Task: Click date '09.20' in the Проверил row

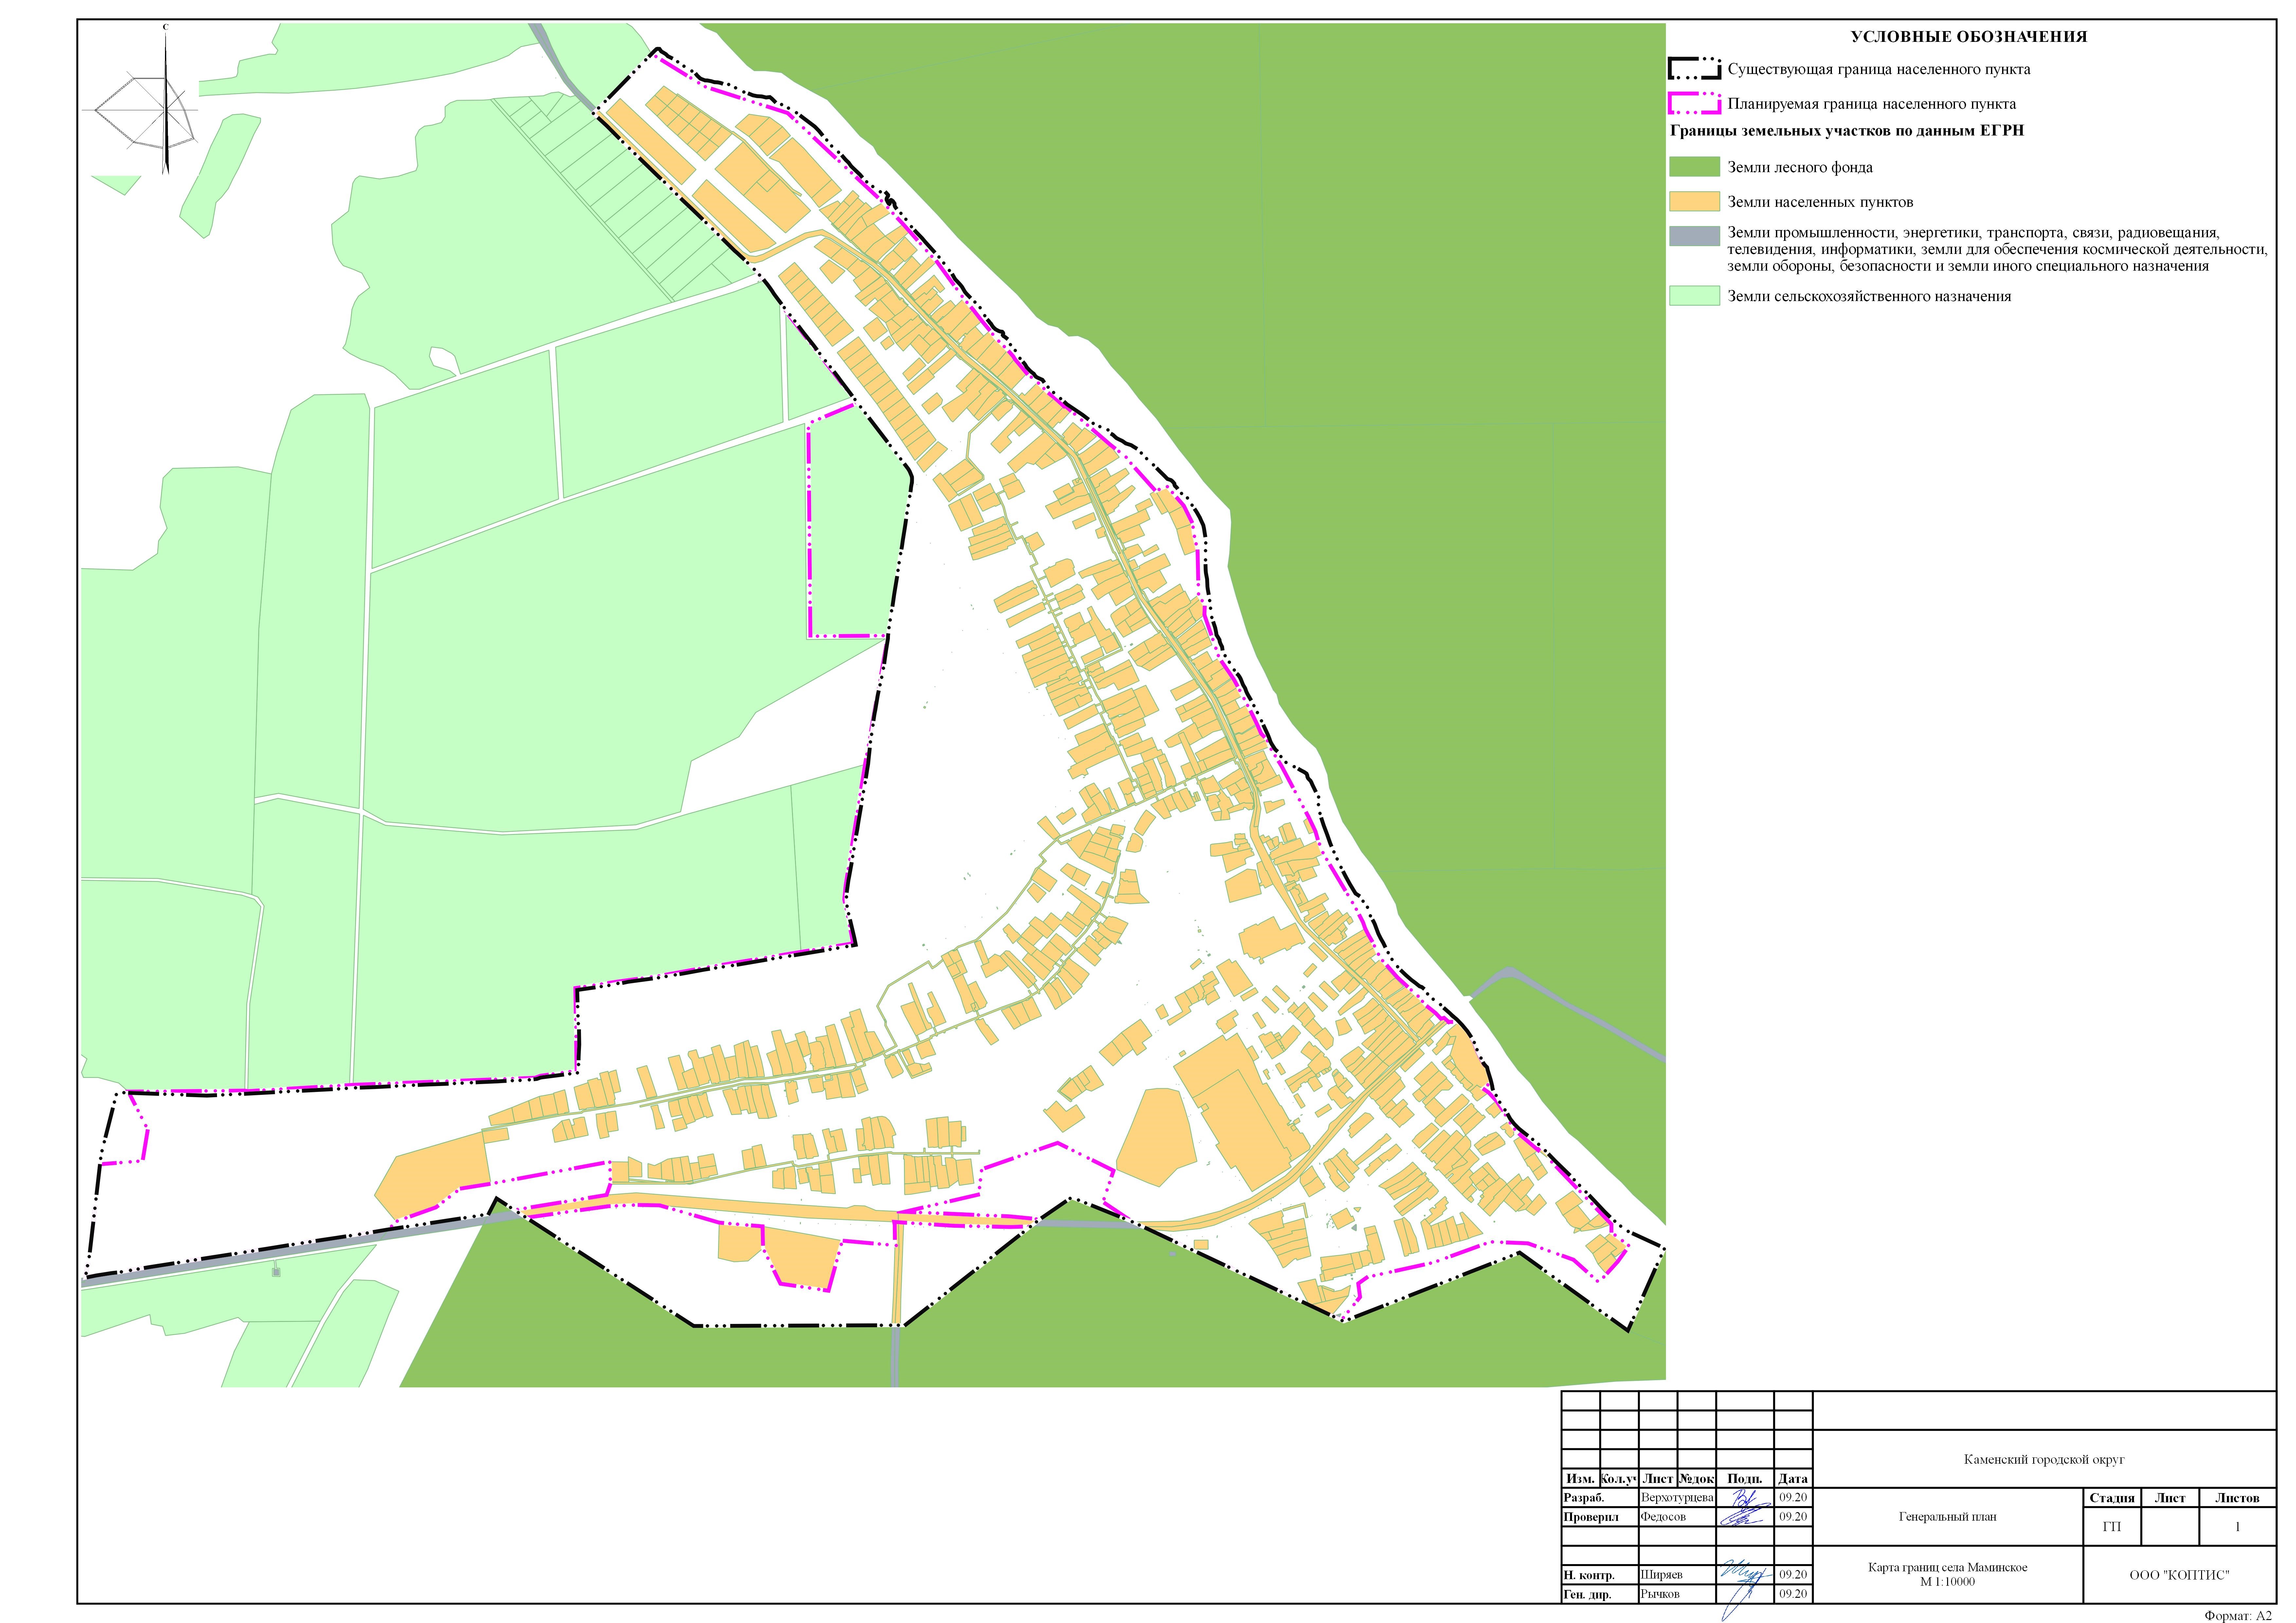Action: pos(1793,1517)
